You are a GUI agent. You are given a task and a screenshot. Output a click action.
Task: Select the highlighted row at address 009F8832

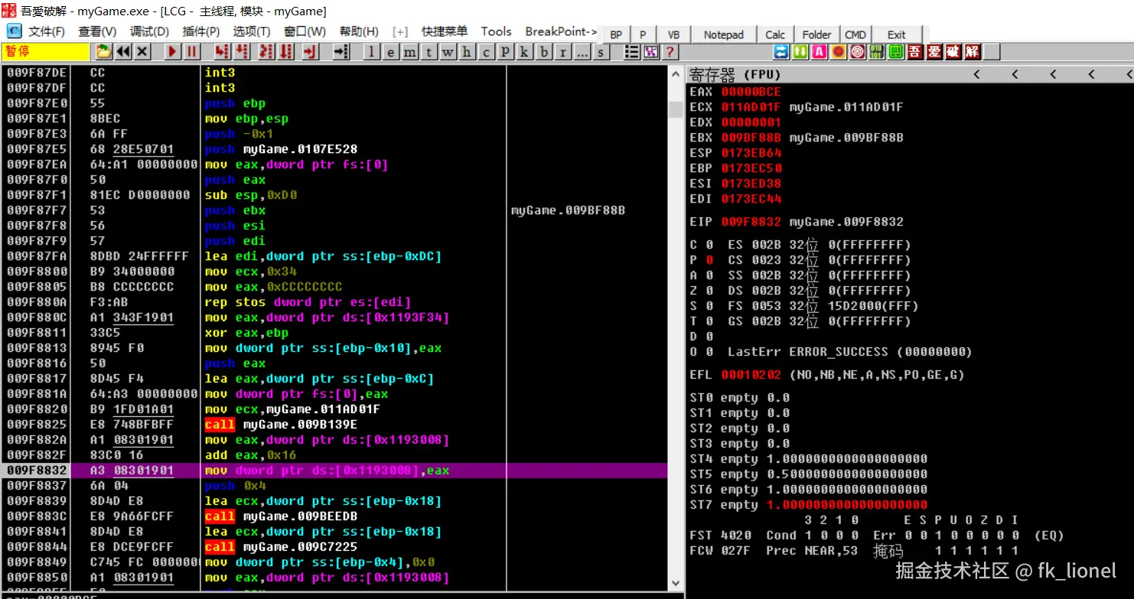coord(334,470)
